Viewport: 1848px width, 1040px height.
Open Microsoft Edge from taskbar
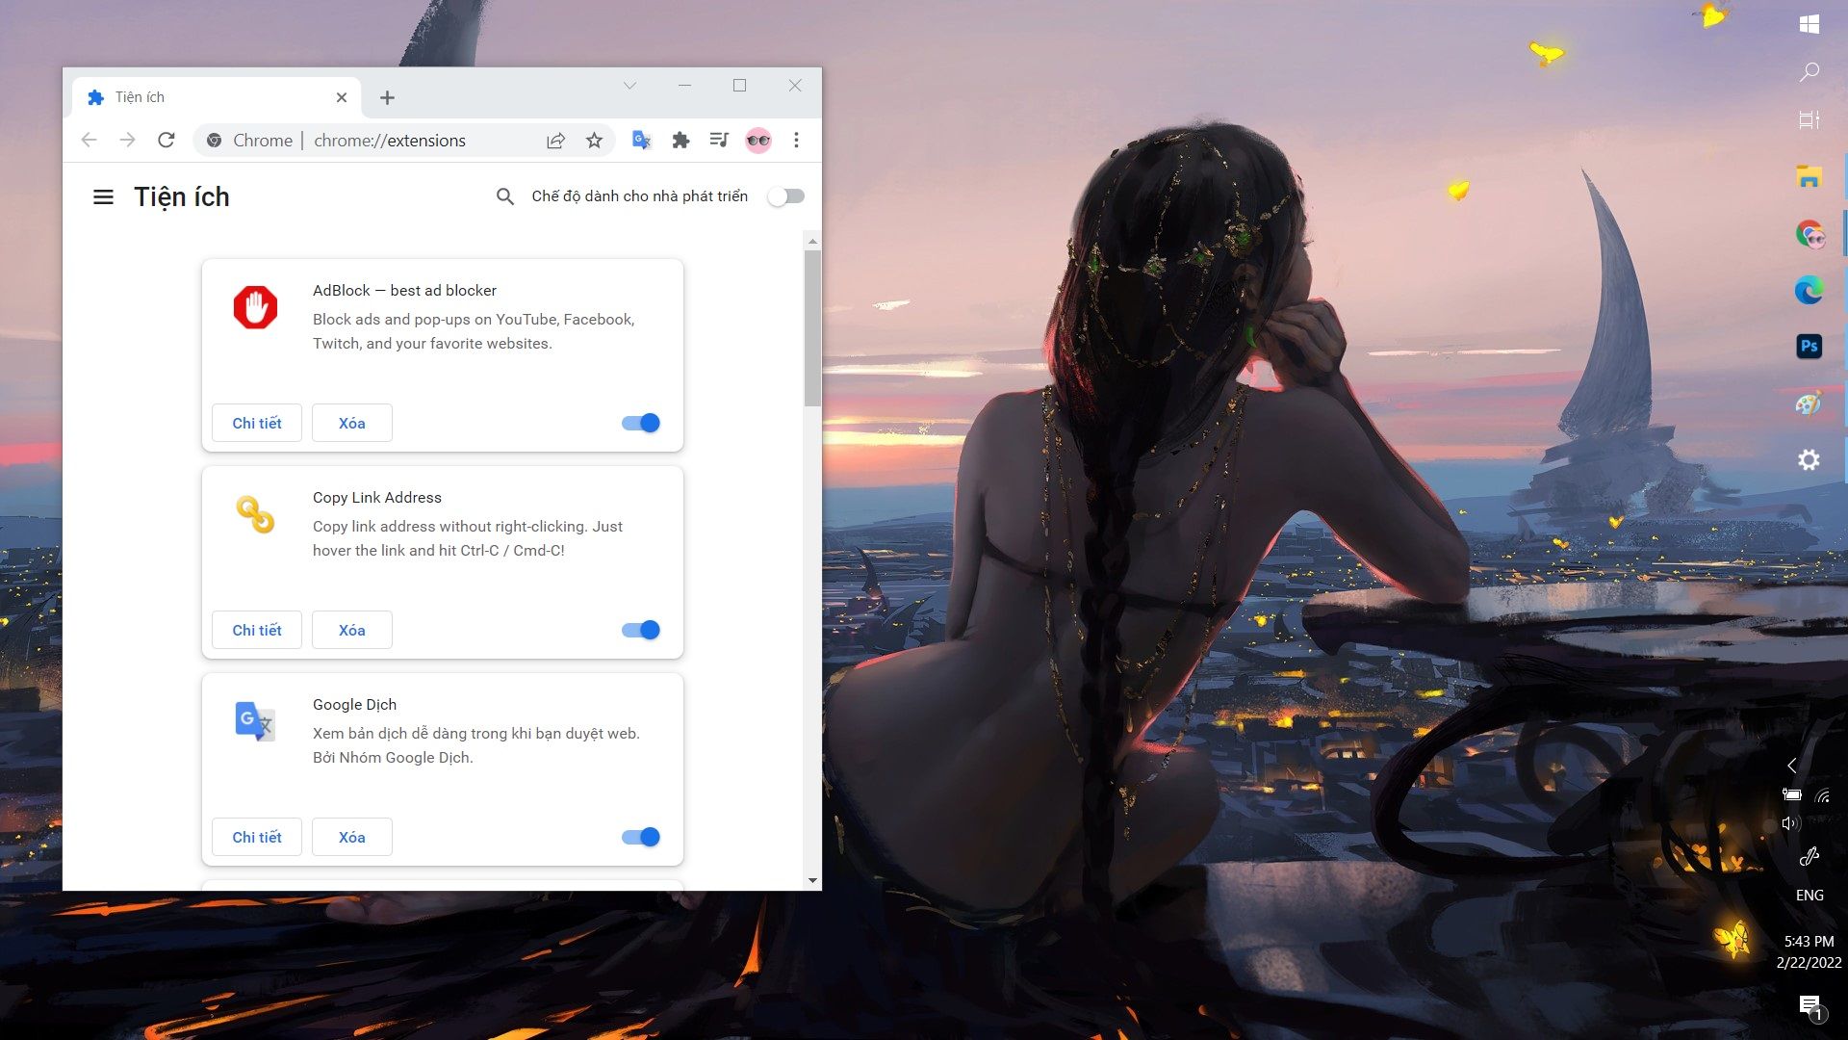(x=1809, y=290)
